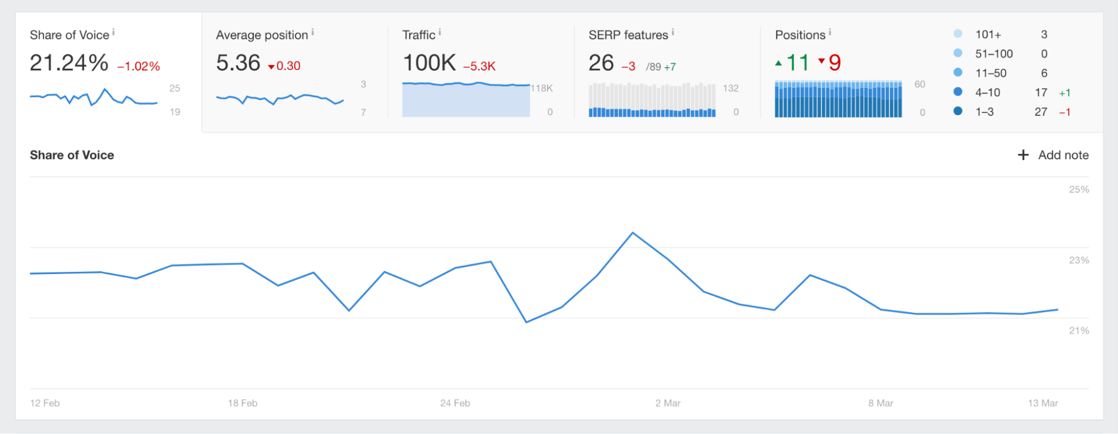
Task: Click the chart peak near 2 Mar
Action: [633, 233]
